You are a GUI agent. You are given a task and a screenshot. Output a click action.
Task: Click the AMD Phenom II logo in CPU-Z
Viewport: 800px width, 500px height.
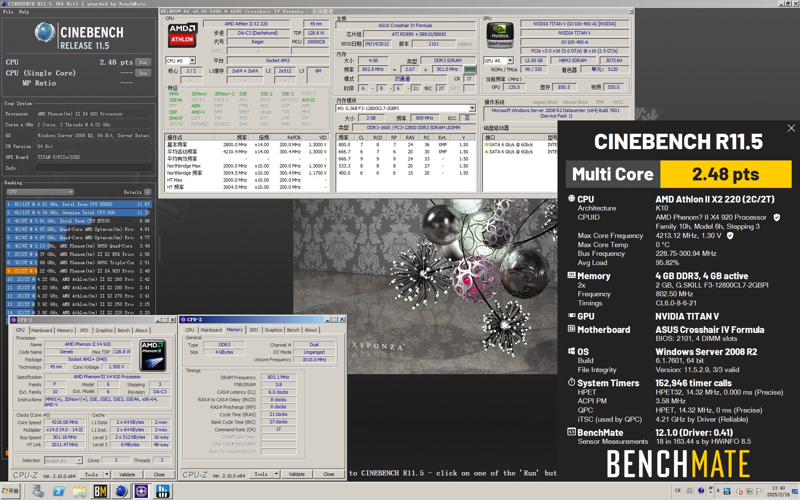coord(152,355)
